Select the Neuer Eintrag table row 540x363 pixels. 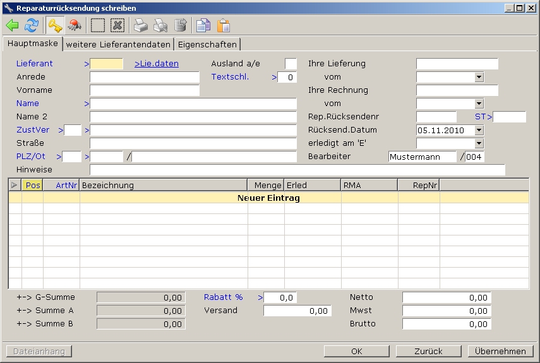(268, 198)
